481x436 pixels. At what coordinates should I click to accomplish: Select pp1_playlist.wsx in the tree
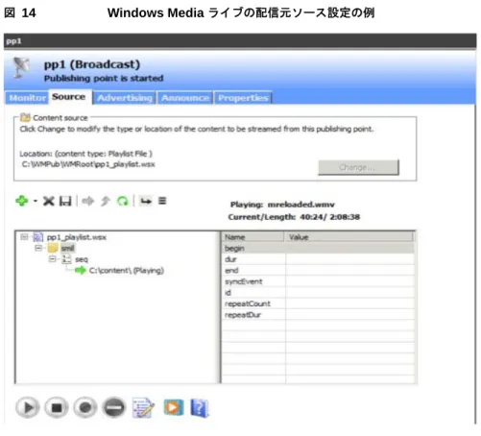pyautogui.click(x=77, y=237)
